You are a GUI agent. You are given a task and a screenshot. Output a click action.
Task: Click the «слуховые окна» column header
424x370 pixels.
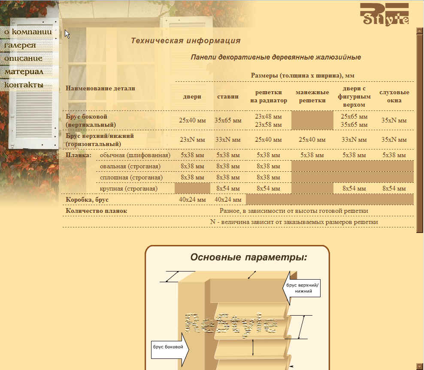(394, 96)
